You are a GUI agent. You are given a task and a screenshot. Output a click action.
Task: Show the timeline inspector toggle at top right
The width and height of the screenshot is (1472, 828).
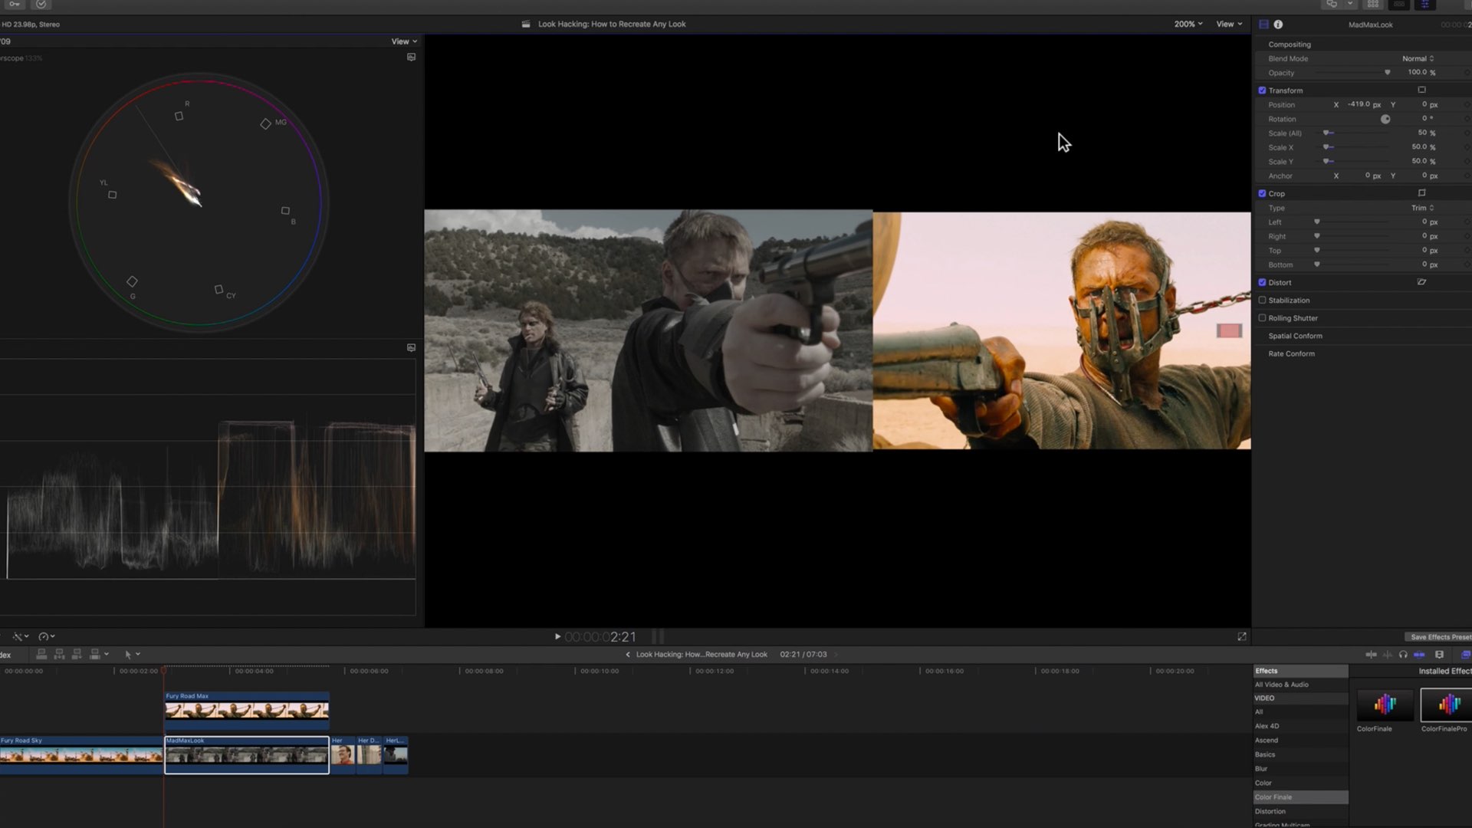coord(1424,5)
